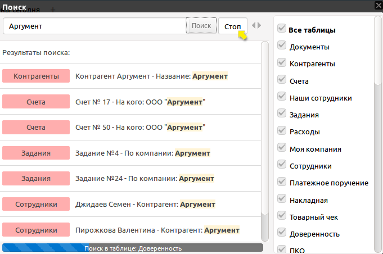Click the search field containing Аргумент
Screen dimensions: 383x254
click(94, 26)
